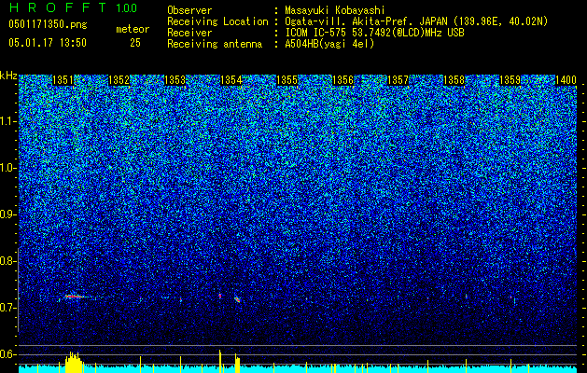Click antenna value A504HB(yagi 4el)

pyautogui.click(x=329, y=44)
